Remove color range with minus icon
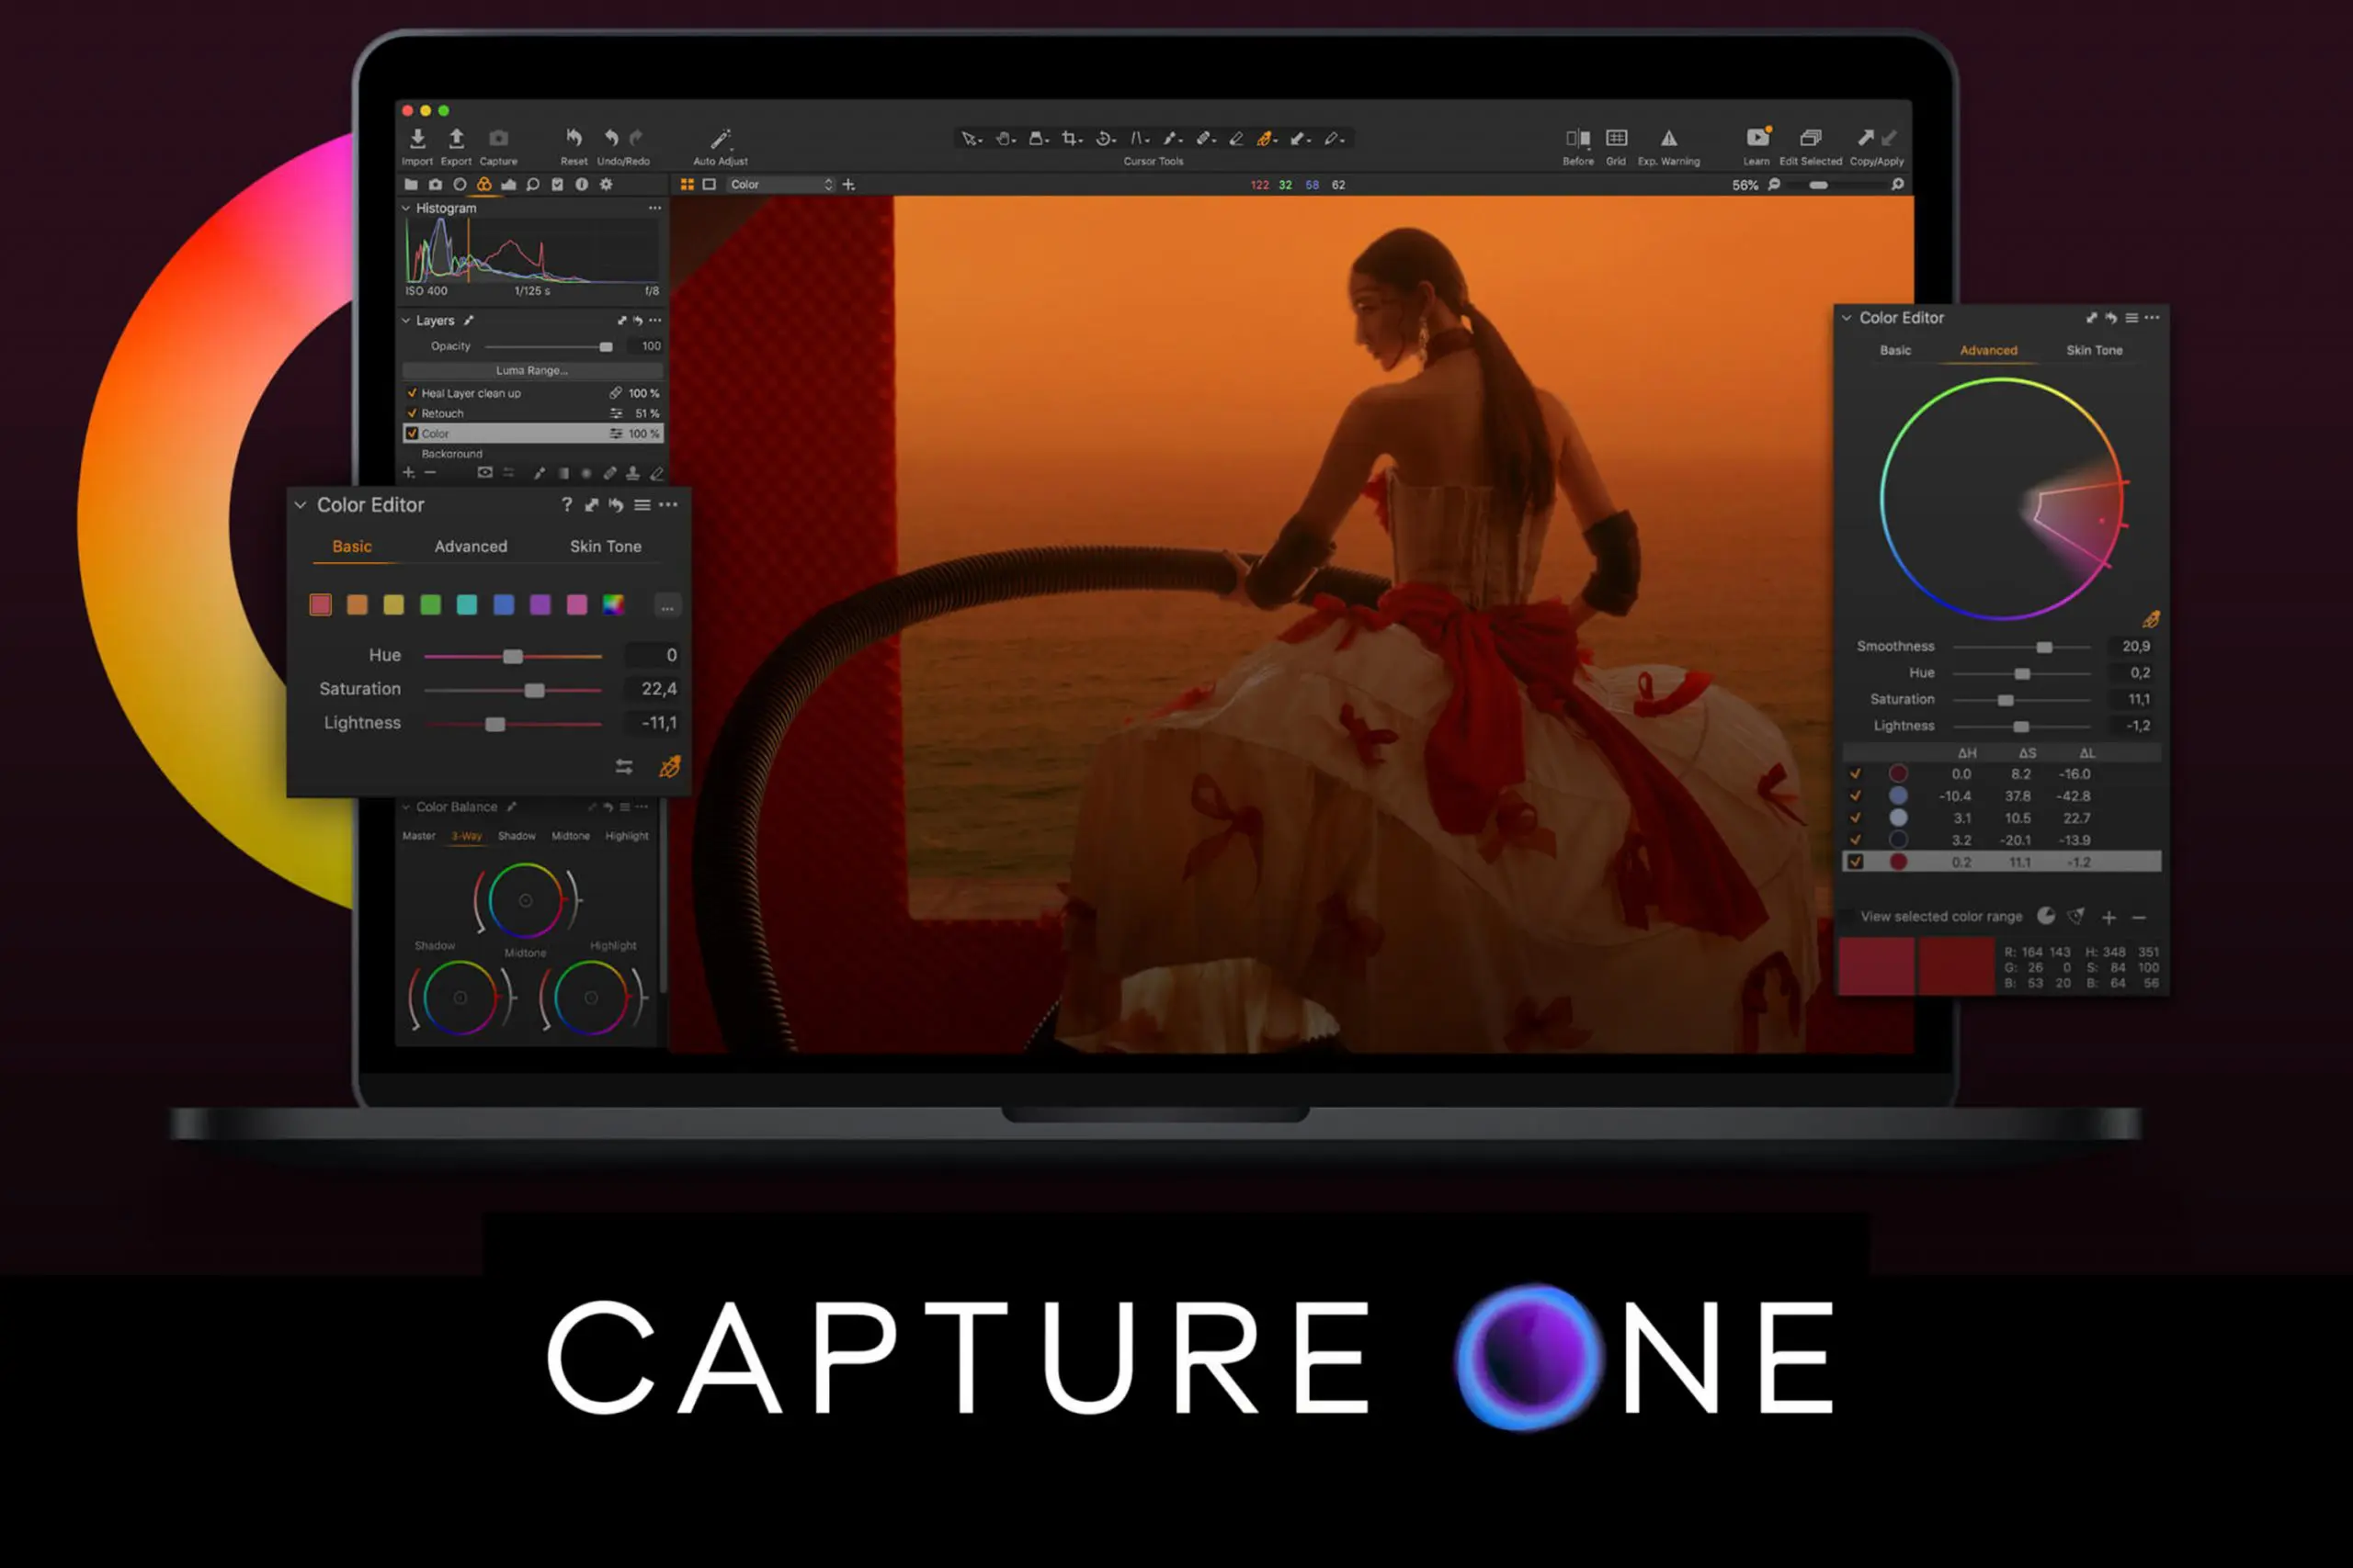2353x1568 pixels. tap(2139, 917)
